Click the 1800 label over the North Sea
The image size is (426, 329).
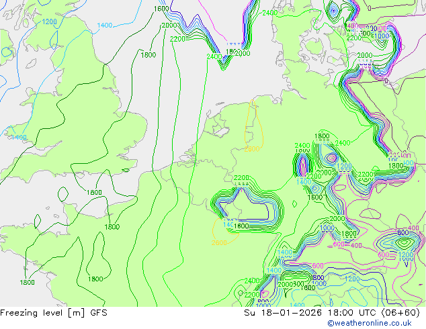tap(148, 55)
